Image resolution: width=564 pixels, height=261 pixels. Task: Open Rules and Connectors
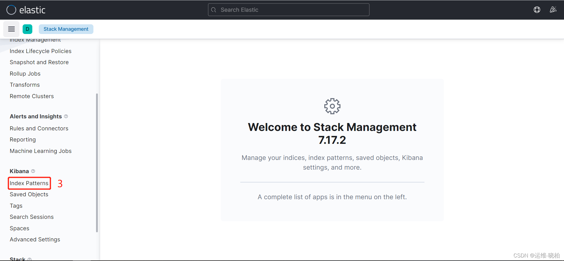(39, 128)
